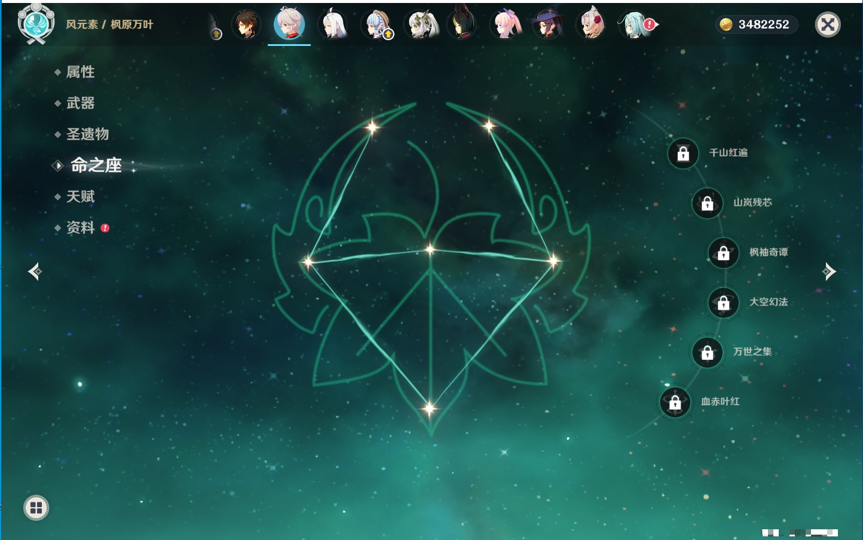The image size is (863, 540).
Task: Click the Mora coin balance 3482252
Action: click(757, 24)
